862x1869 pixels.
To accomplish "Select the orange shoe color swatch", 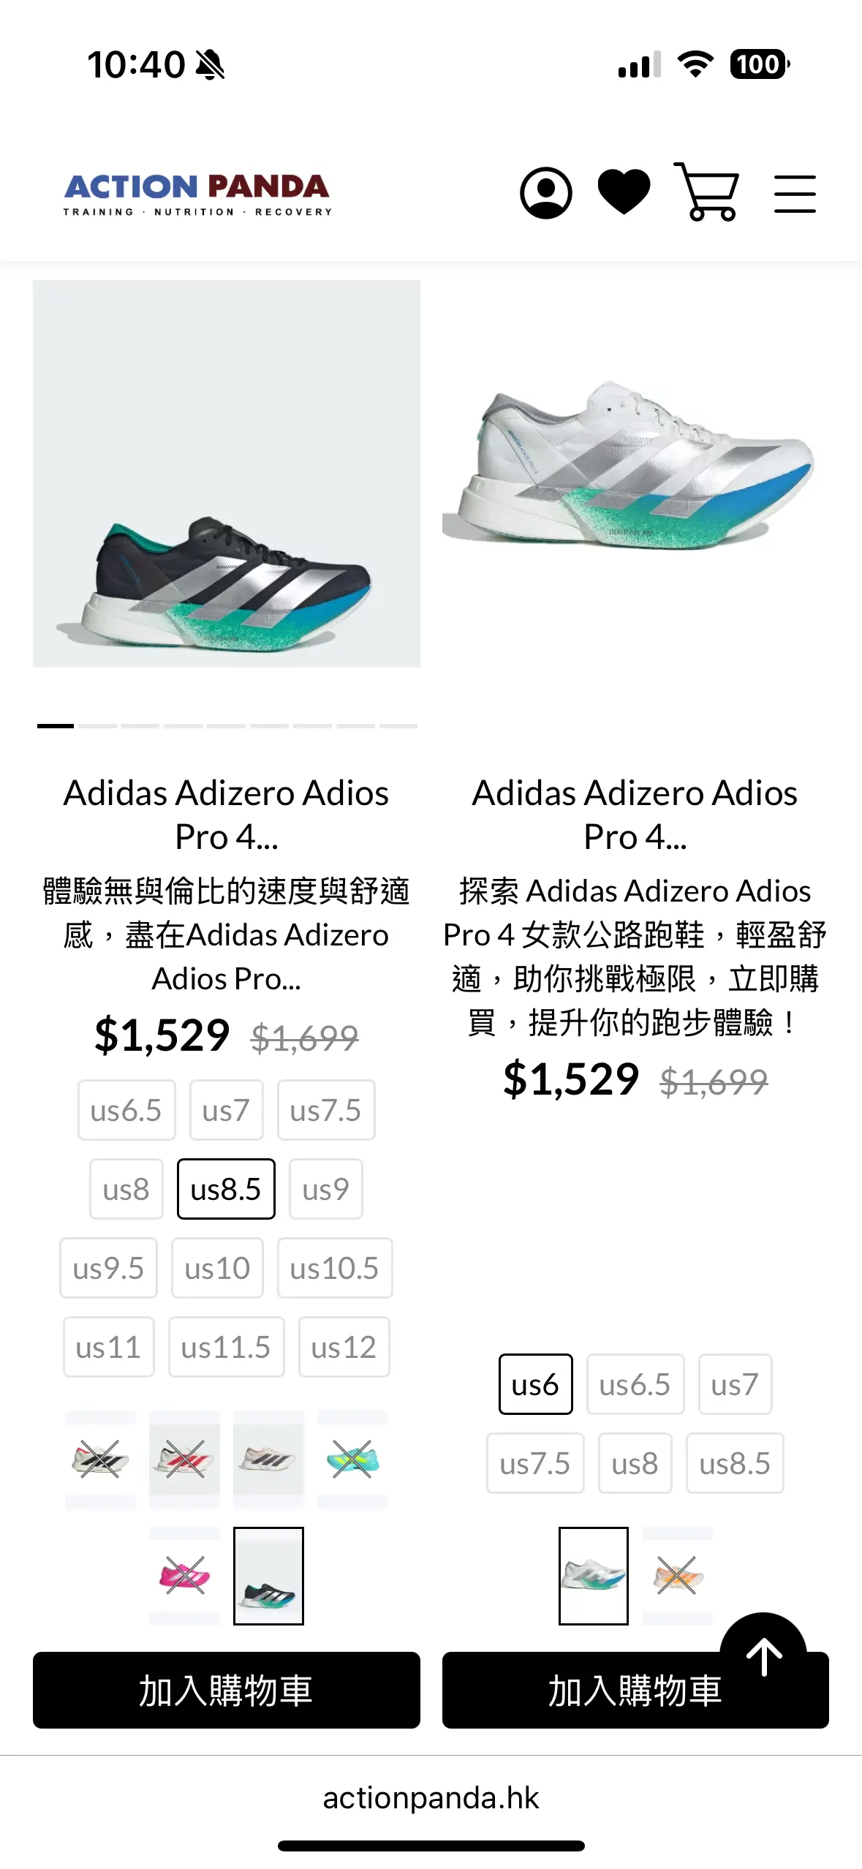I will coord(677,1576).
